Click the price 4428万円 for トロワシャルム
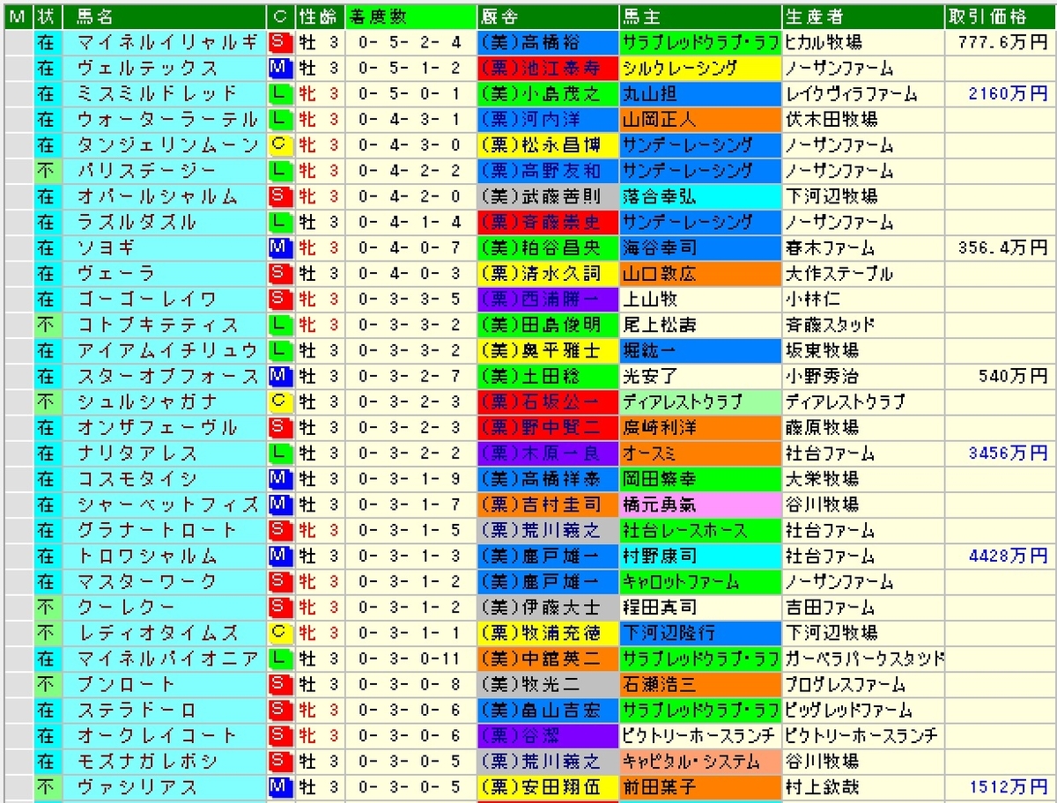Screen dimensions: 1057x803 [999, 556]
